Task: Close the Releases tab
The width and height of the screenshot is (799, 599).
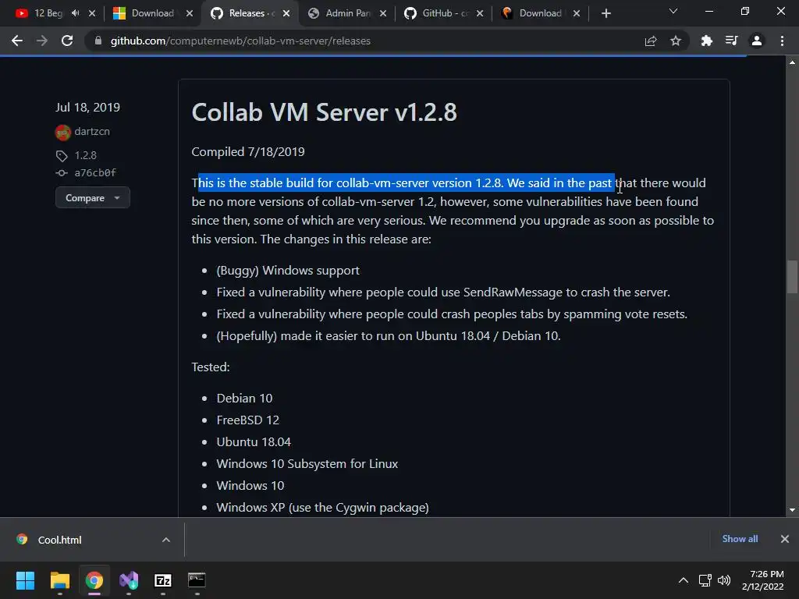Action: pyautogui.click(x=286, y=13)
